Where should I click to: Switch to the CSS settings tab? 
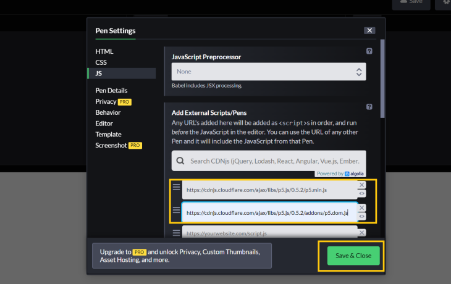click(x=101, y=62)
